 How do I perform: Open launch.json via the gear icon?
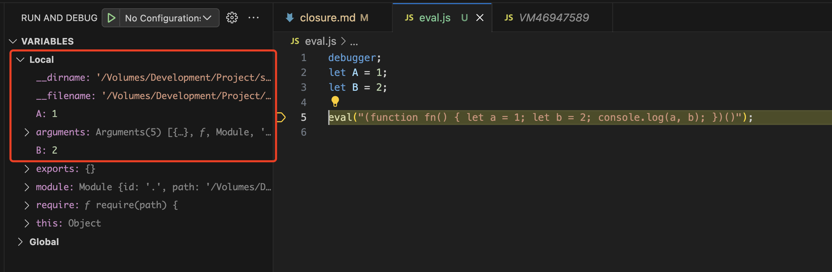pyautogui.click(x=232, y=18)
